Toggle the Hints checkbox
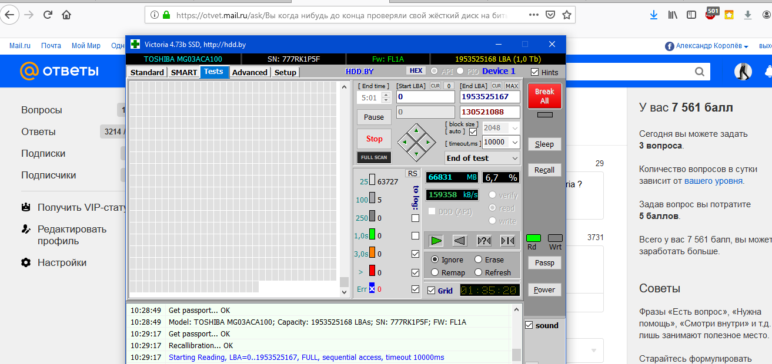The image size is (772, 364). [534, 72]
